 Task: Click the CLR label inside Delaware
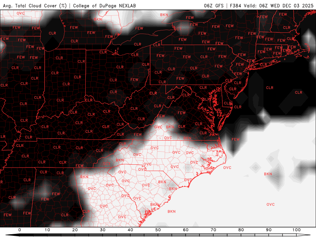[x=228, y=103]
